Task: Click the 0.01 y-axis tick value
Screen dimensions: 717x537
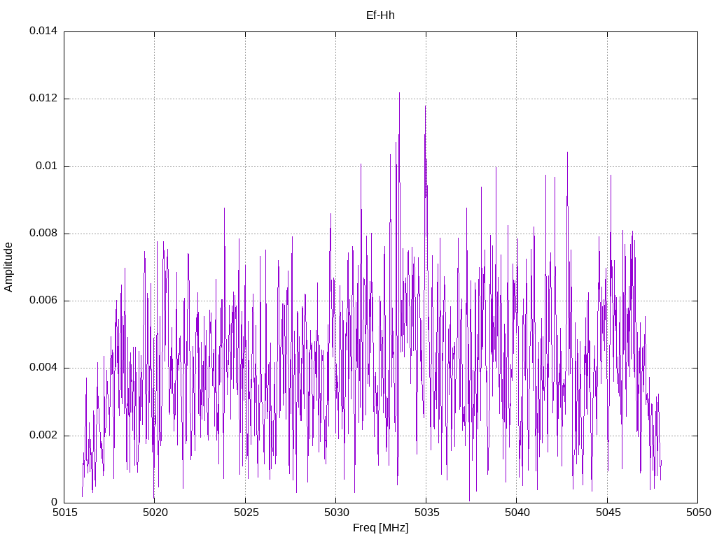Action: tap(47, 166)
